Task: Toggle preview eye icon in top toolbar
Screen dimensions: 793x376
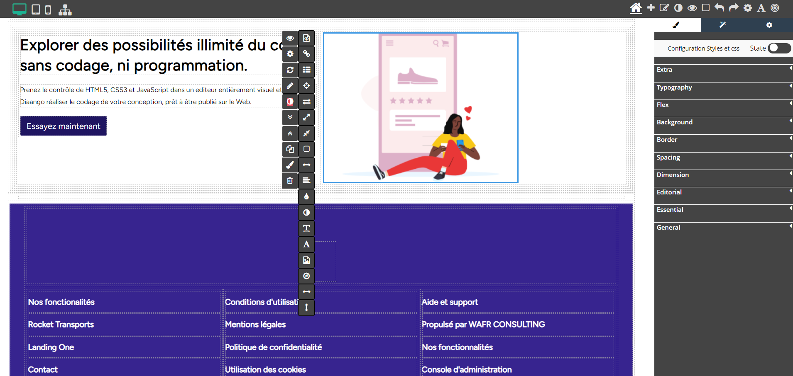Action: 692,8
